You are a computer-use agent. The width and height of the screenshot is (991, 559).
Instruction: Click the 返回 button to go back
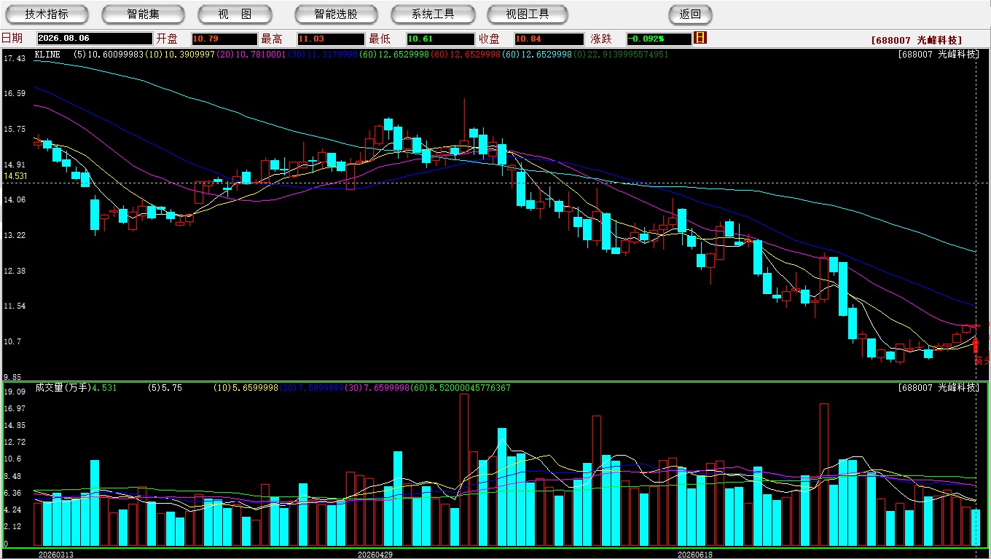[690, 14]
